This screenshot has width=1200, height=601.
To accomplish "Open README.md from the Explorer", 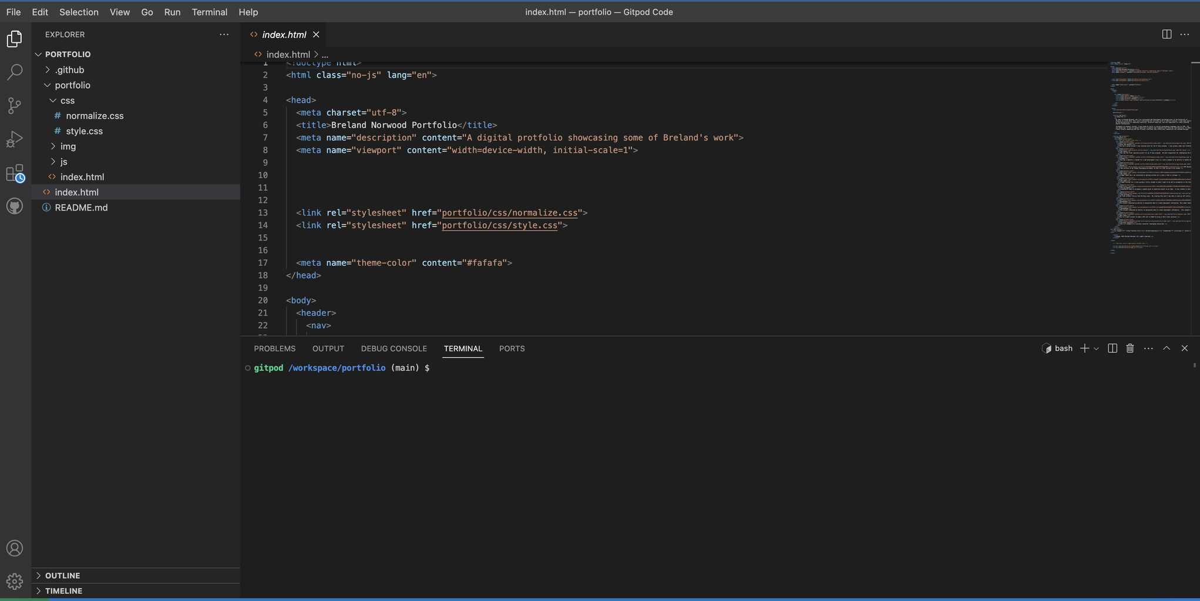I will point(81,207).
